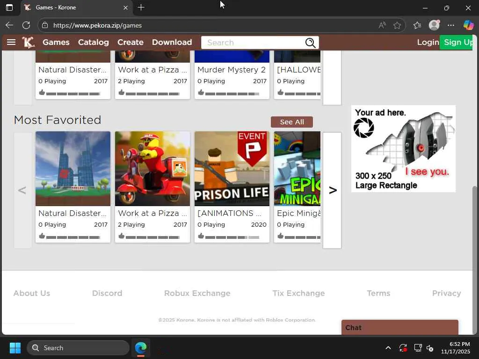Click the 'Your ad here' banner

click(x=403, y=149)
